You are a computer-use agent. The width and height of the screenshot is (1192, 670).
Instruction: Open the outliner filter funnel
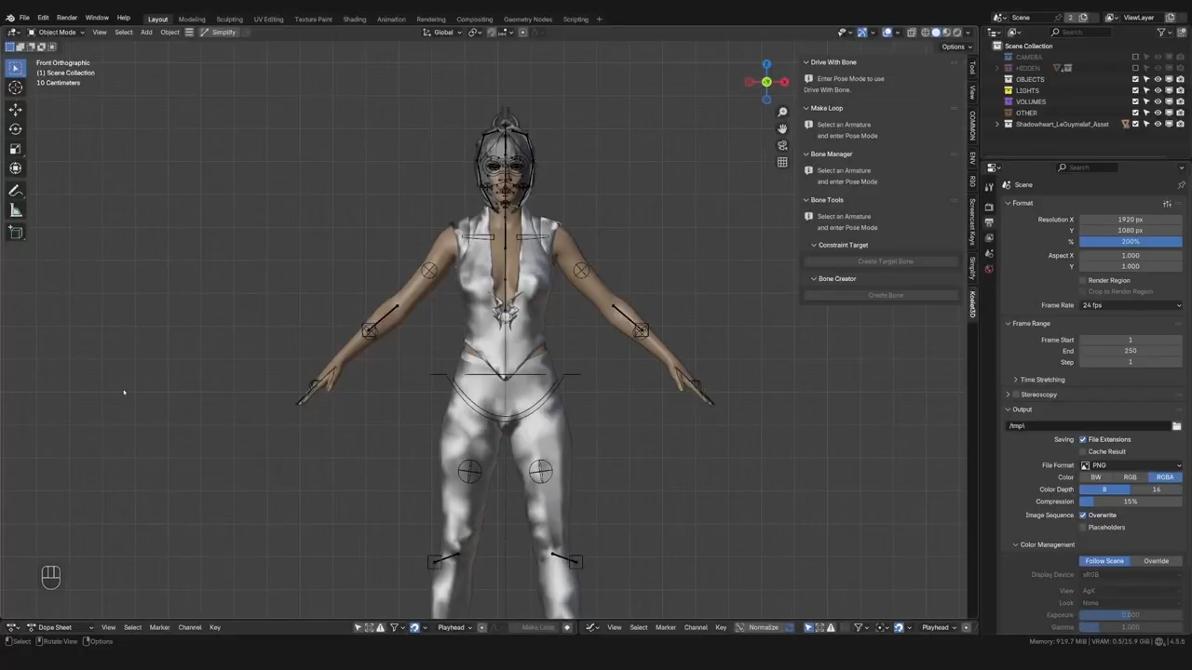click(x=1163, y=33)
